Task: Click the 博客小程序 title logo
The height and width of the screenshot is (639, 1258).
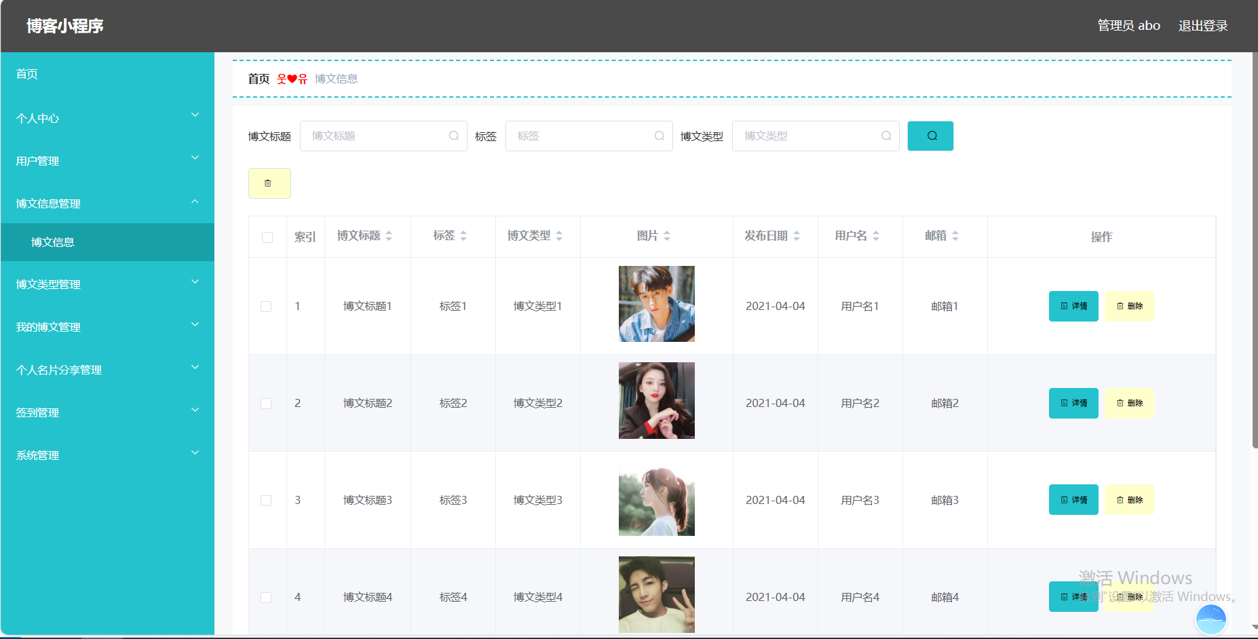Action: point(65,26)
